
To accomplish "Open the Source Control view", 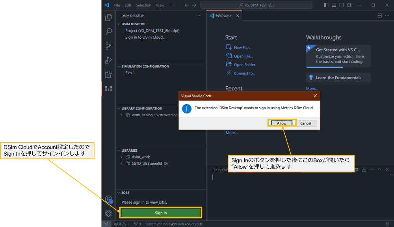I will pyautogui.click(x=108, y=46).
